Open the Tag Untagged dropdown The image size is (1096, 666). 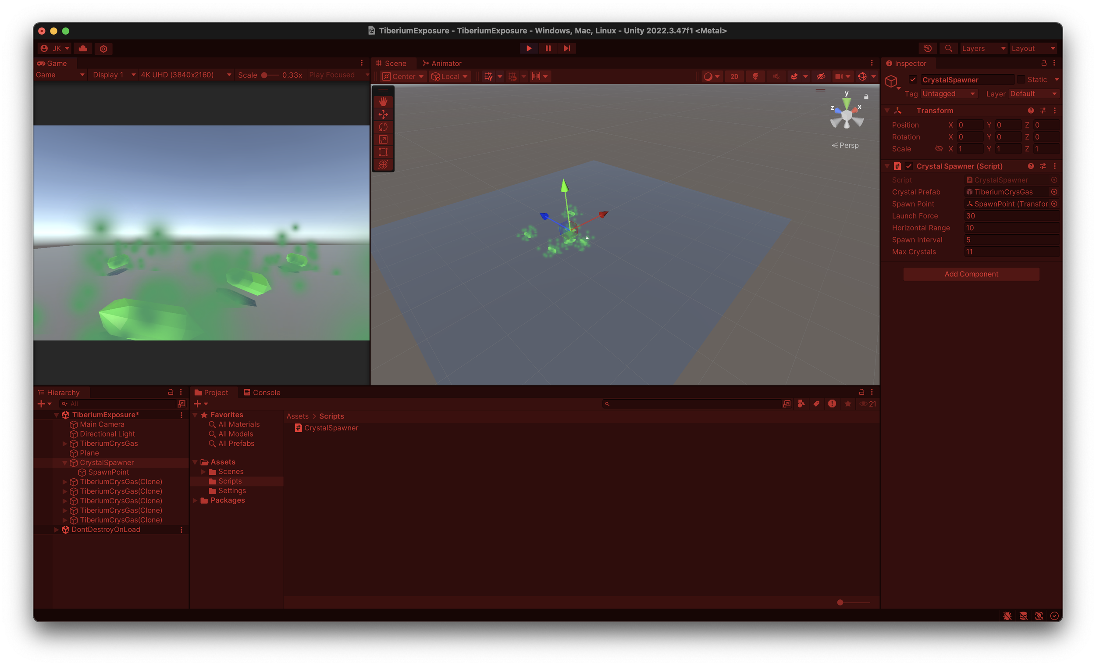pos(948,93)
